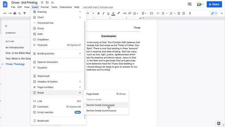The height and width of the screenshot is (127, 225).
Task: Expand Headers & footers submenu
Action: tap(57, 81)
